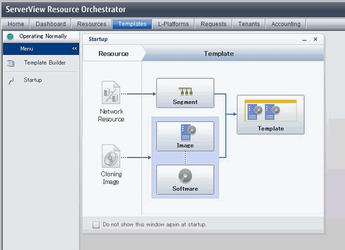
Task: Click the Operating Normally status text
Action: point(43,36)
